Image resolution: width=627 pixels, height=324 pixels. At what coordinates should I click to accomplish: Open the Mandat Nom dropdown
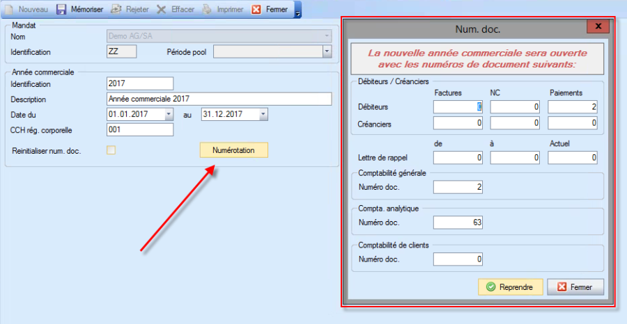coord(327,37)
